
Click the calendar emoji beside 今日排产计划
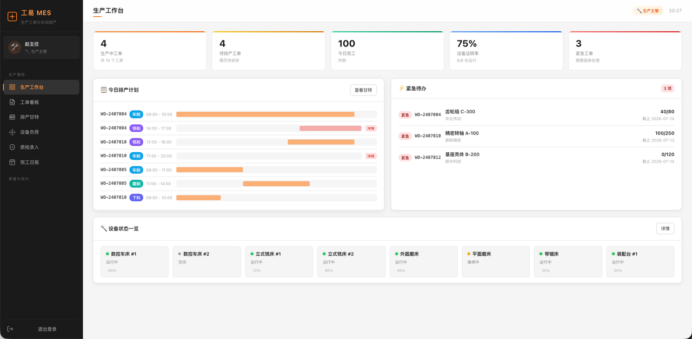tap(104, 90)
